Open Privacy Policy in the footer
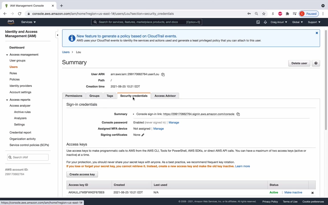 pos(270,202)
